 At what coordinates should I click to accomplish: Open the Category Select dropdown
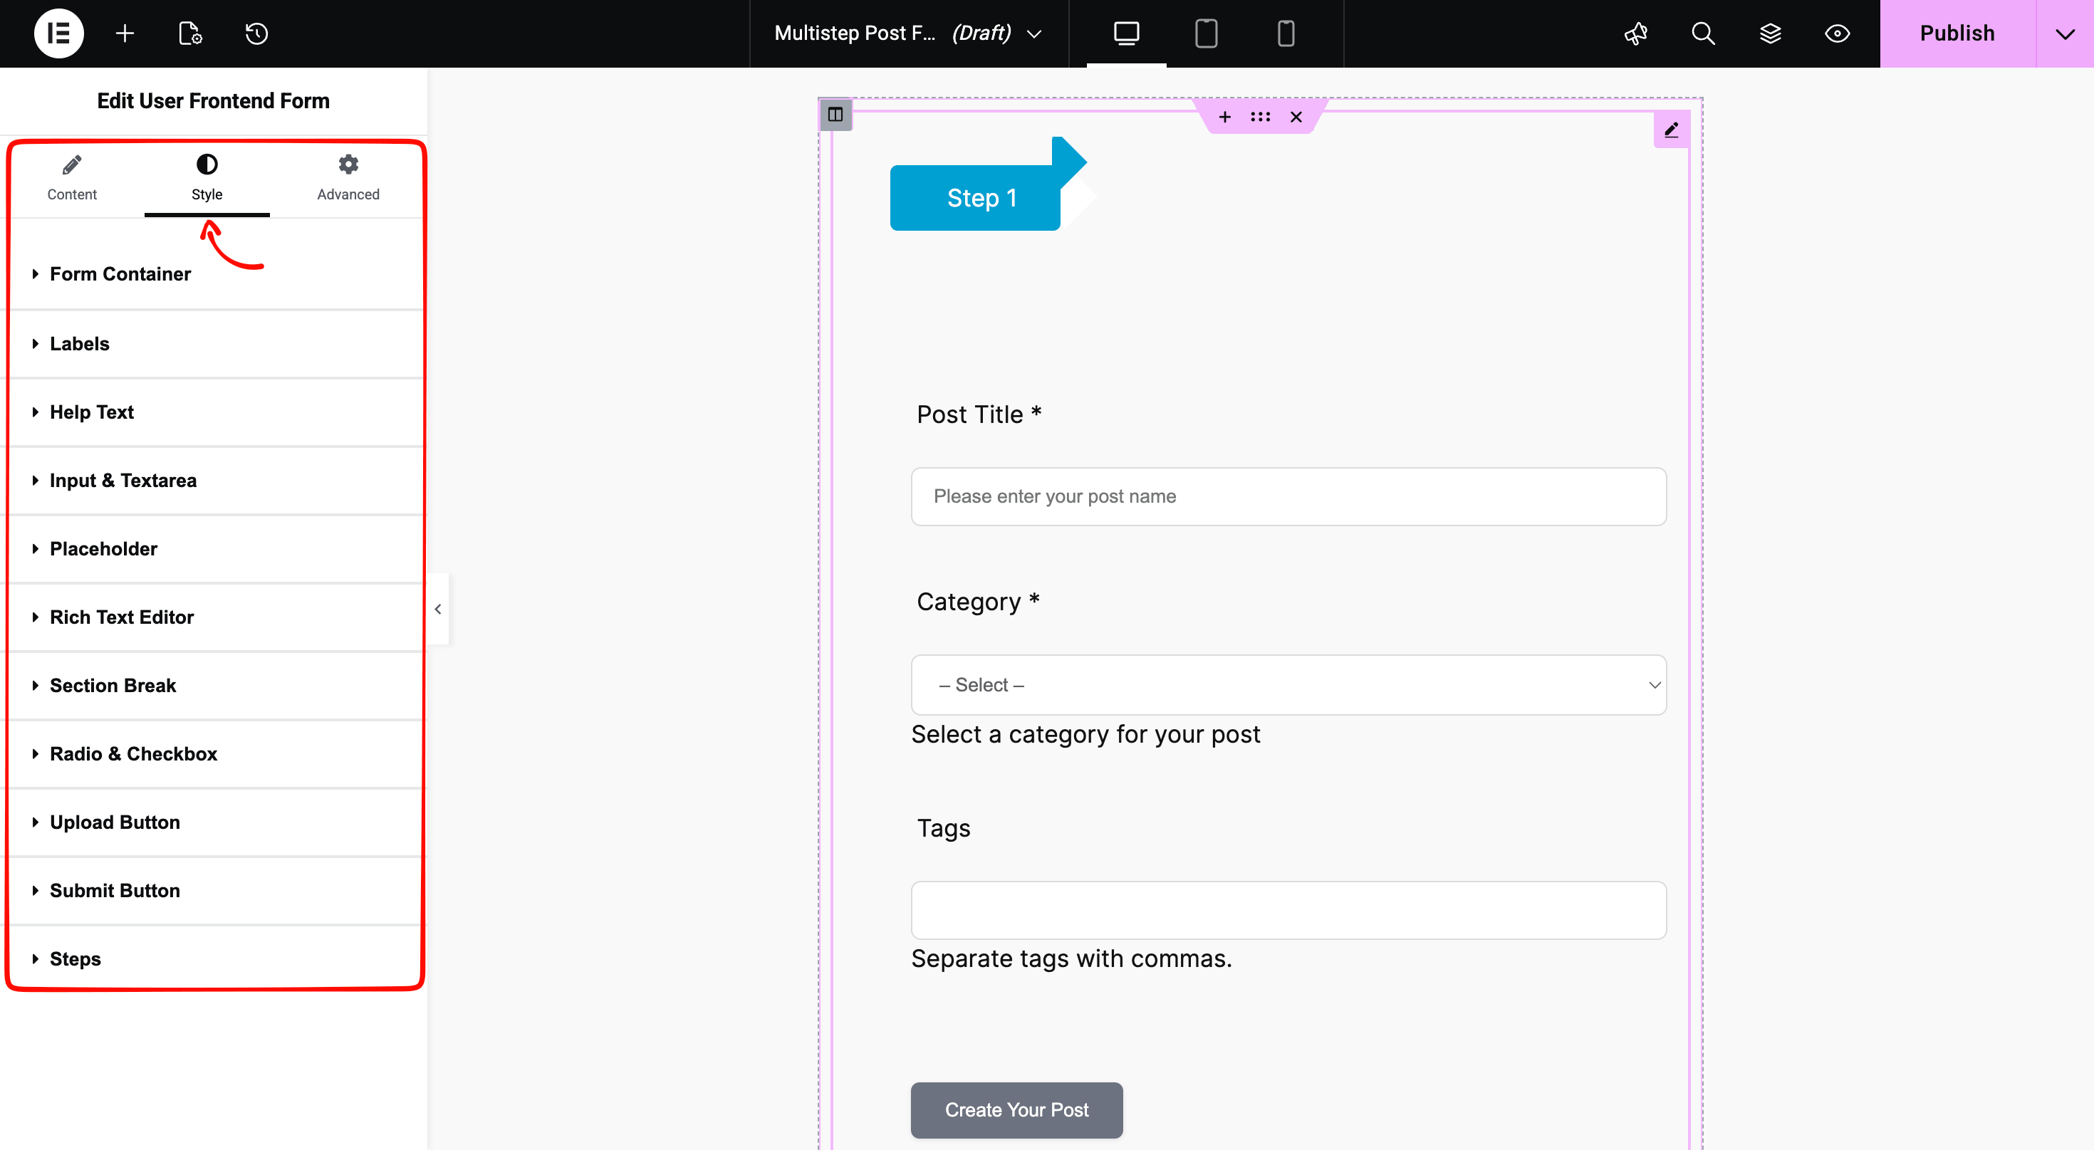(x=1288, y=684)
